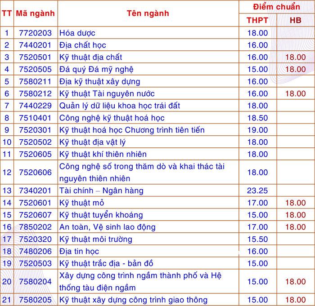The width and height of the screenshot is (315, 306).
Task: Click row number 13
Action: pyautogui.click(x=7, y=191)
